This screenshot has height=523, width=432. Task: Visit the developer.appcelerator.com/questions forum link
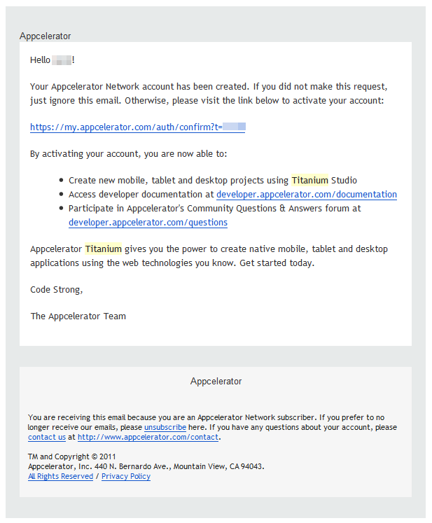click(x=148, y=223)
